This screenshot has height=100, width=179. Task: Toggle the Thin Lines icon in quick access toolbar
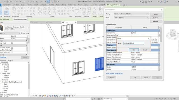coord(48,2)
